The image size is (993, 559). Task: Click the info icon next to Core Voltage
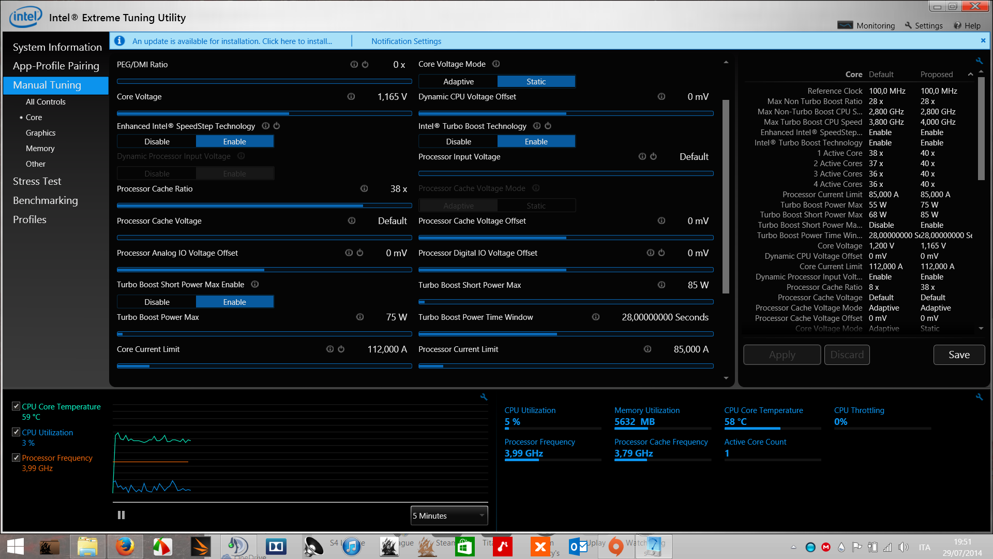coord(351,97)
